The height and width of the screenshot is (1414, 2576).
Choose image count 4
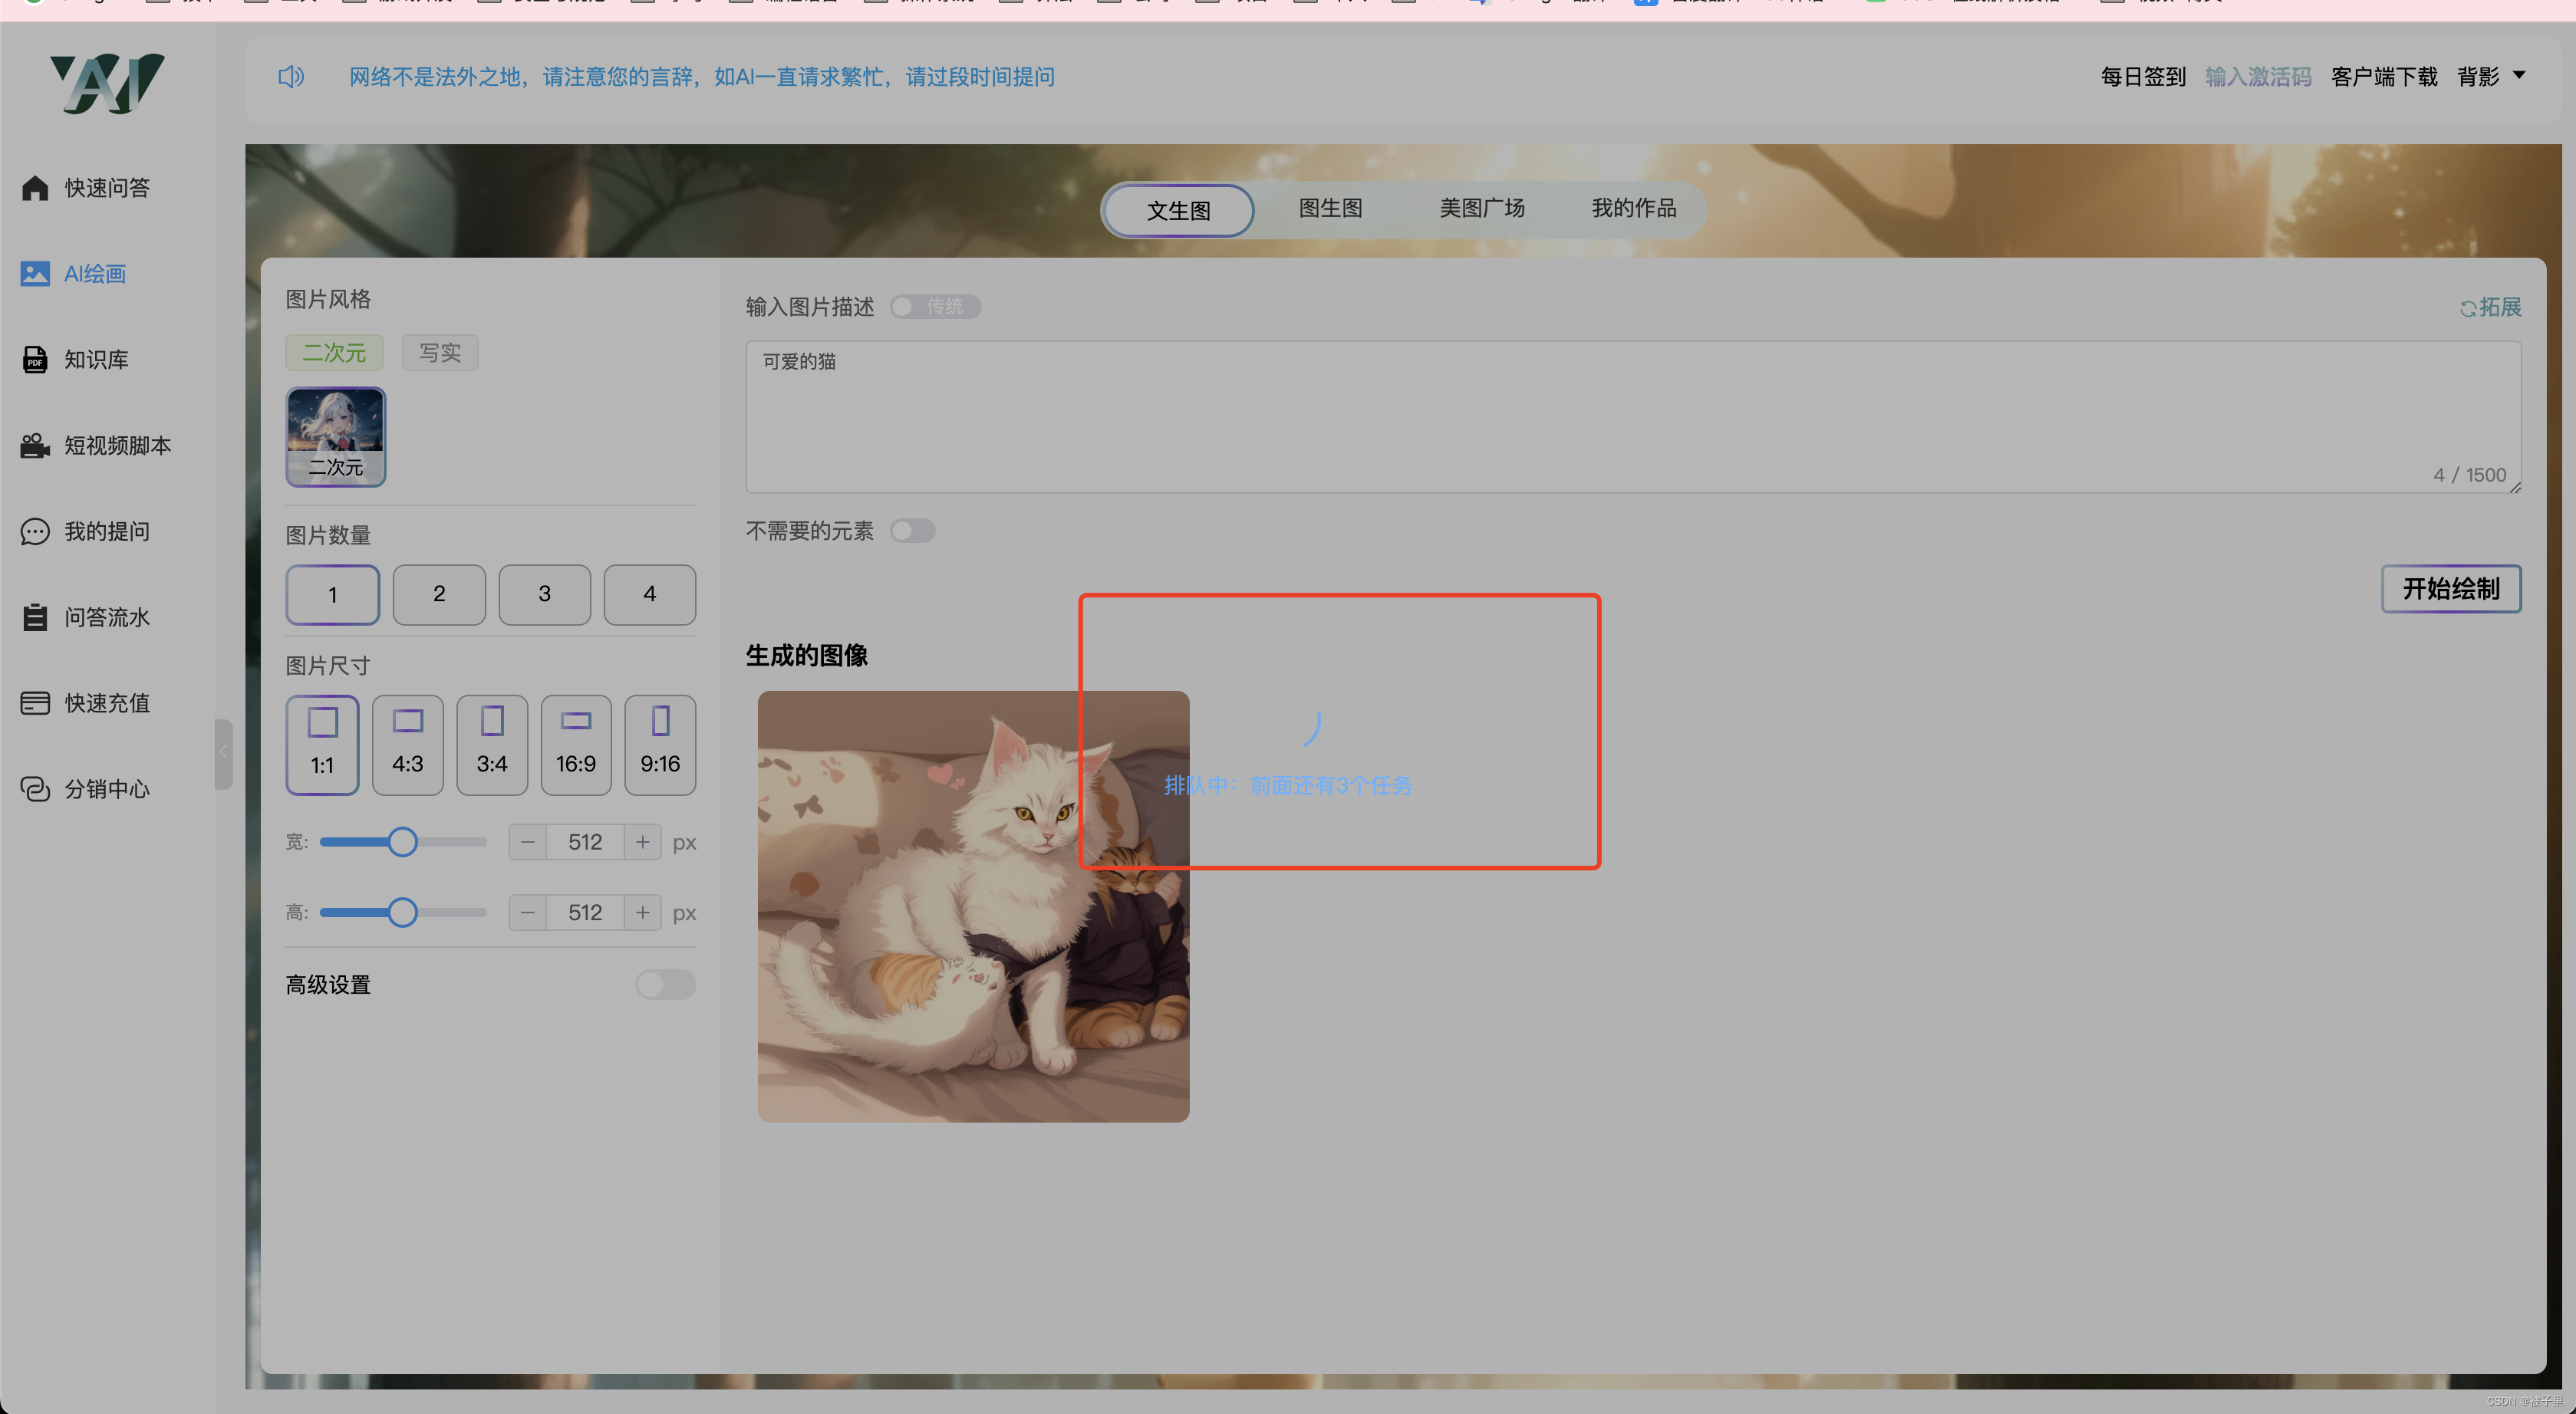[x=650, y=594]
